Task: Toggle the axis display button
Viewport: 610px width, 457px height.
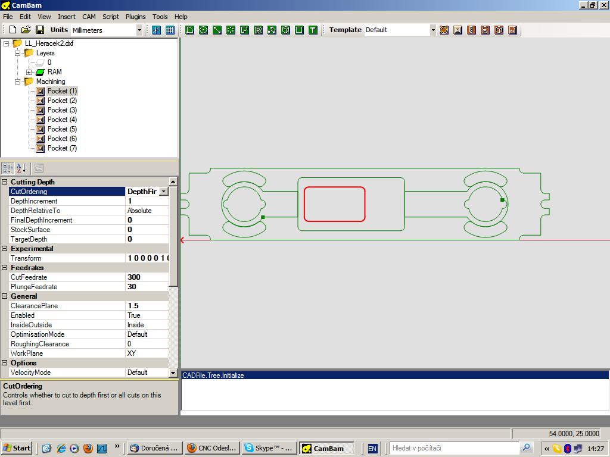Action: tap(156, 30)
